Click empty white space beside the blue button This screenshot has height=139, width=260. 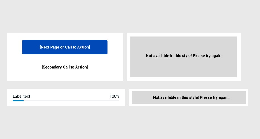click(x=14, y=47)
